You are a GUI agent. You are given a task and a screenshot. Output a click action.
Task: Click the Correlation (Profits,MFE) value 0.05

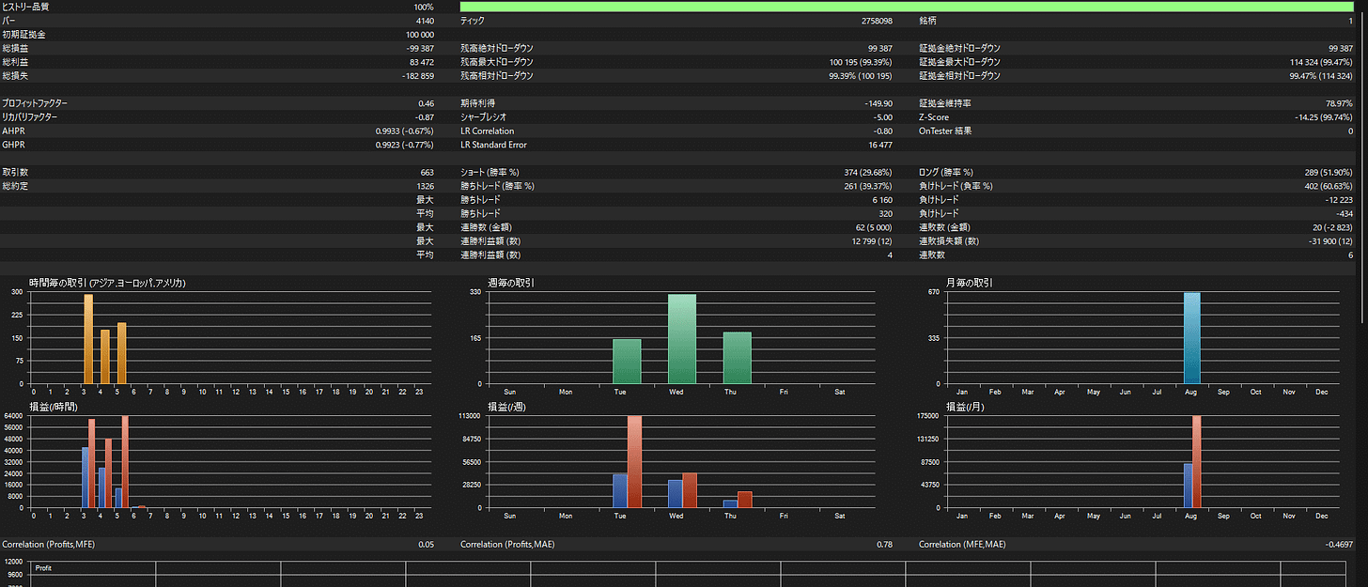pos(426,544)
